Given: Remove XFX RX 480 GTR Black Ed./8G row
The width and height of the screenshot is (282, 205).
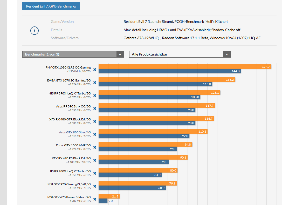Looking at the screenshot, I should 95,121.
